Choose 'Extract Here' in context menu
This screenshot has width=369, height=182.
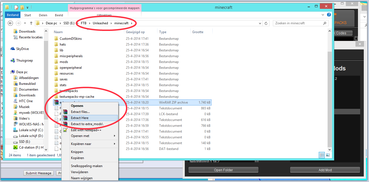(x=90, y=118)
